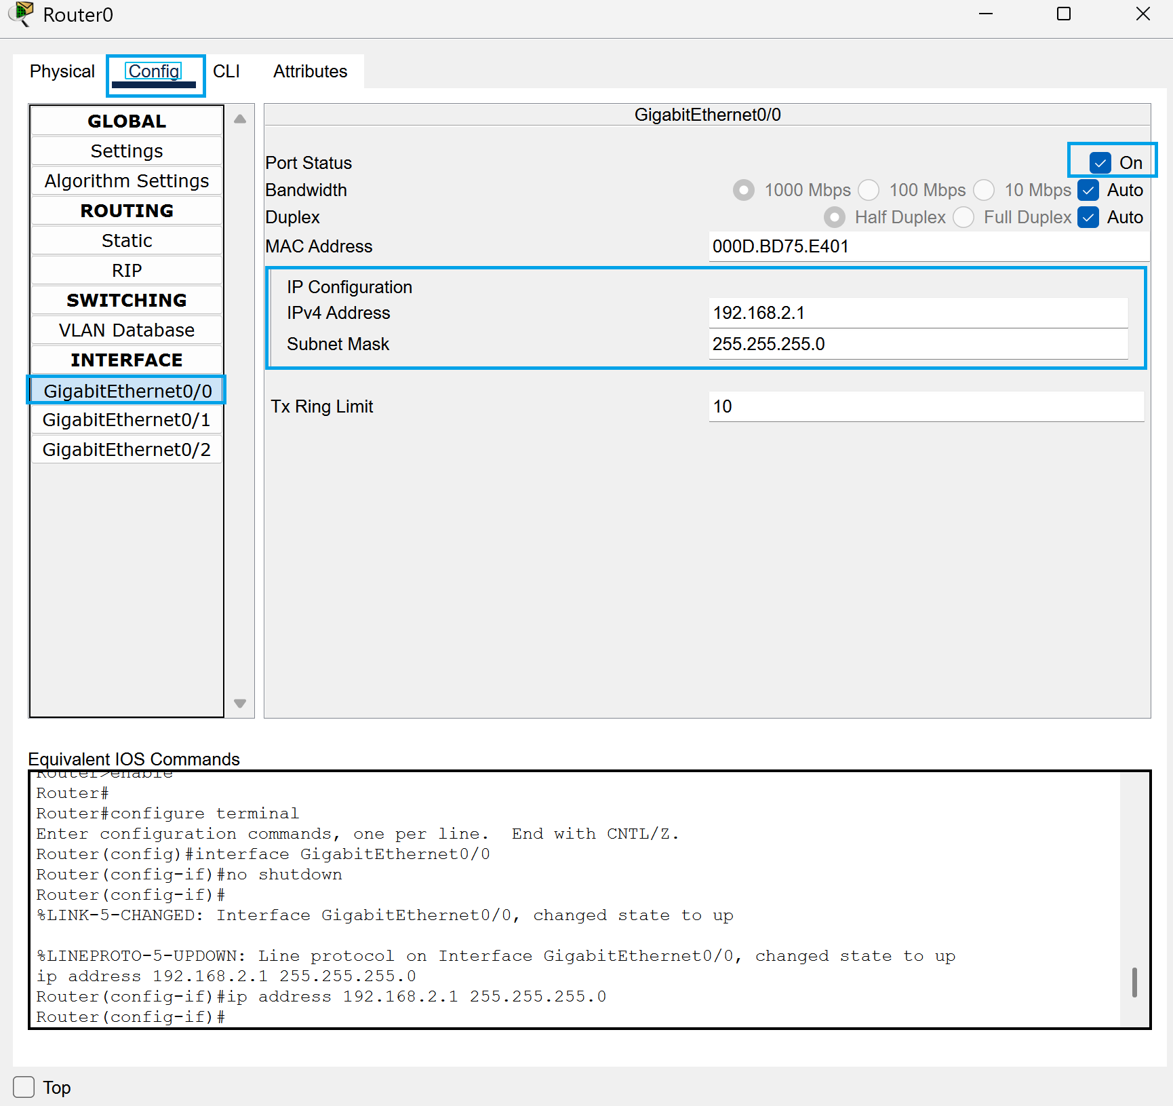Switch to the Config tab

pyautogui.click(x=155, y=71)
